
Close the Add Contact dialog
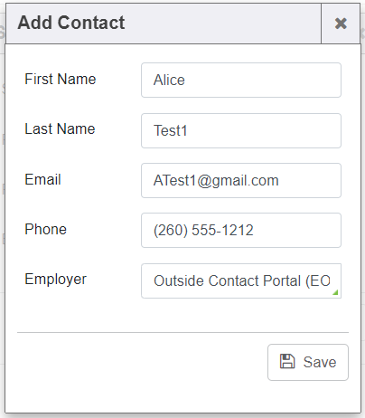[x=341, y=24]
